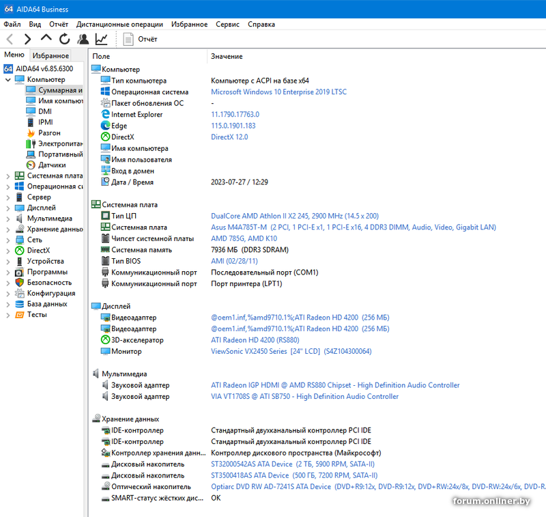This screenshot has height=517, width=546.
Task: Collapse the Компьютер tree node
Action: (x=8, y=80)
